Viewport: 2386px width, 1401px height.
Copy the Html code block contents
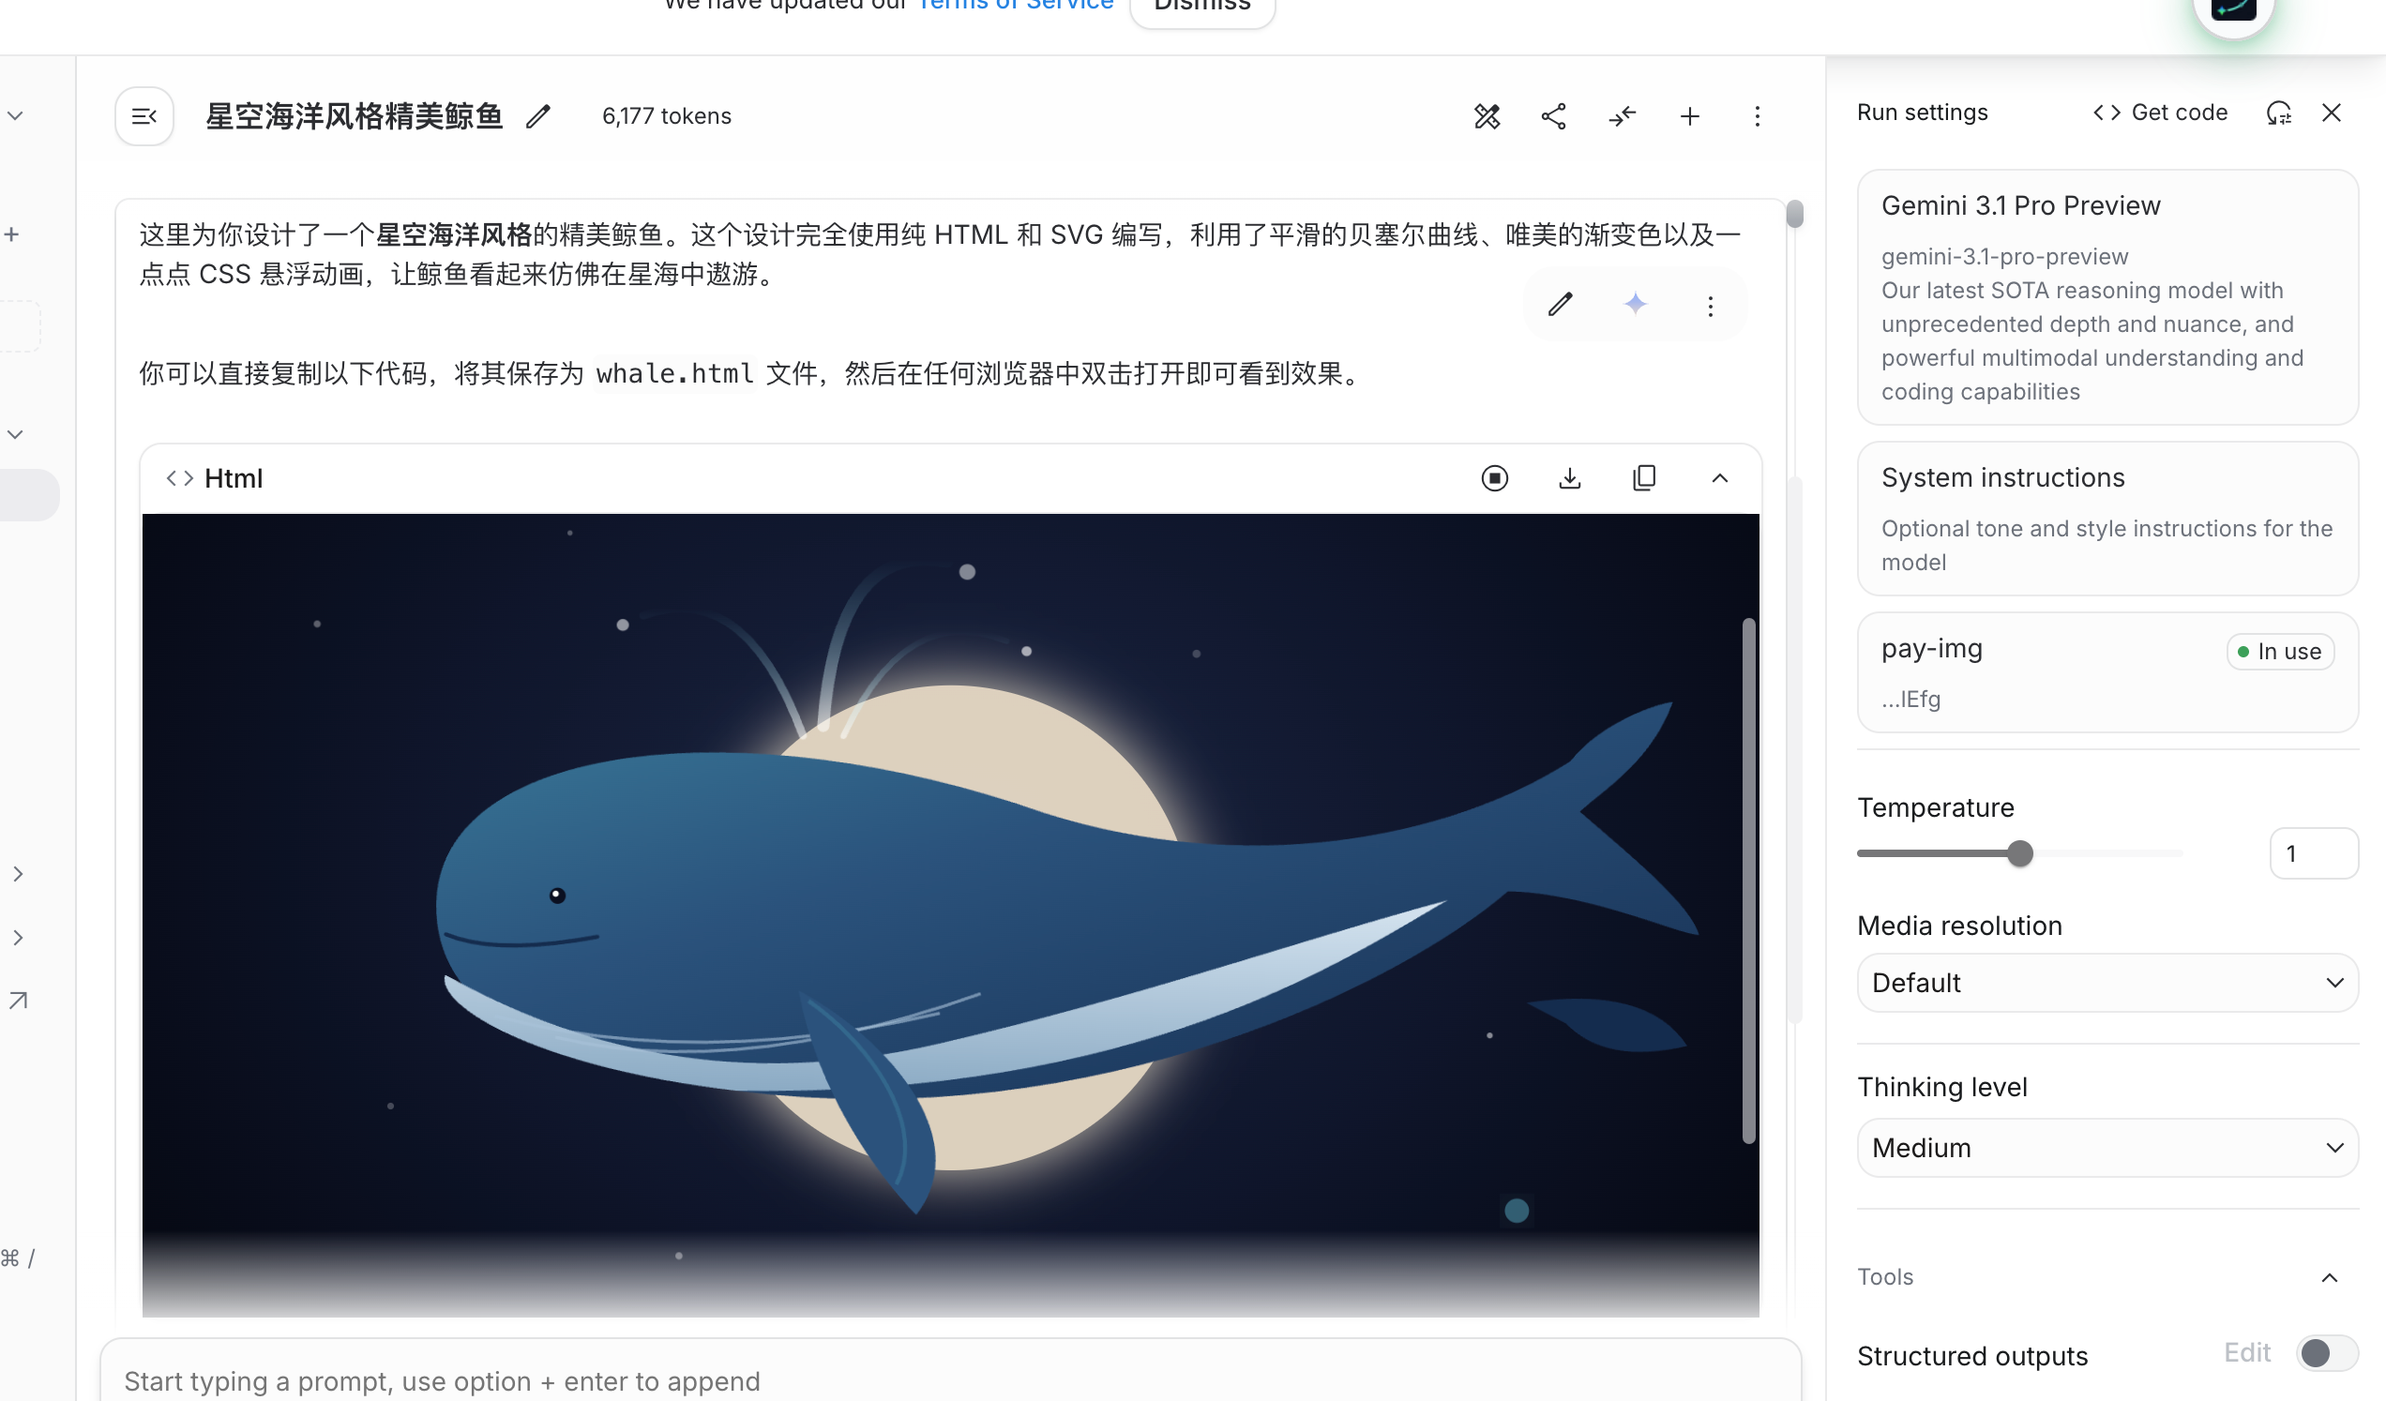[x=1644, y=478]
